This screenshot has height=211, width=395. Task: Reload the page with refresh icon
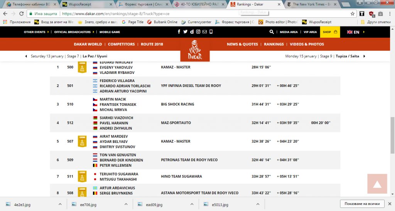pos(22,13)
